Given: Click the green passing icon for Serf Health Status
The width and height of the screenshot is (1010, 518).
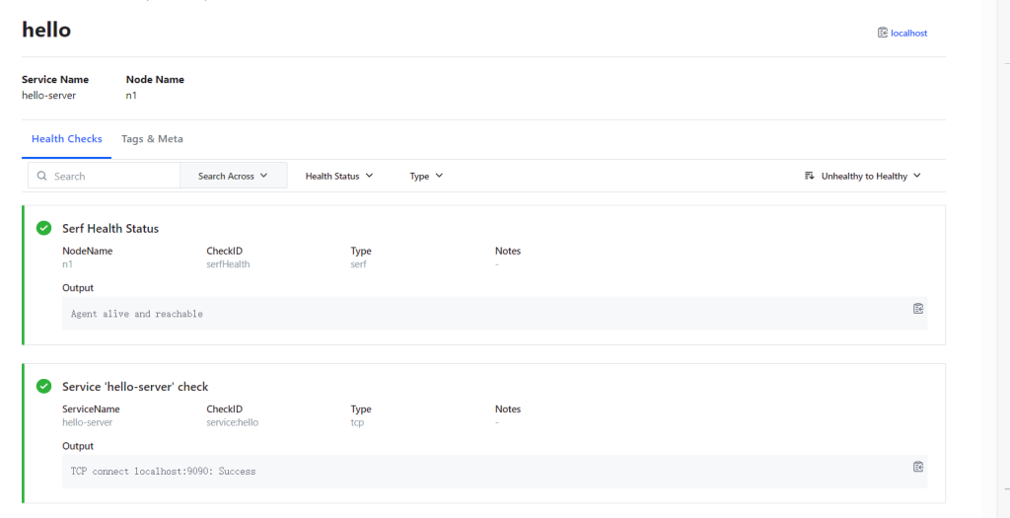Looking at the screenshot, I should coord(43,228).
